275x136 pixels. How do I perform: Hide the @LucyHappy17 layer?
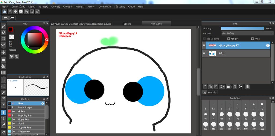click(204, 46)
